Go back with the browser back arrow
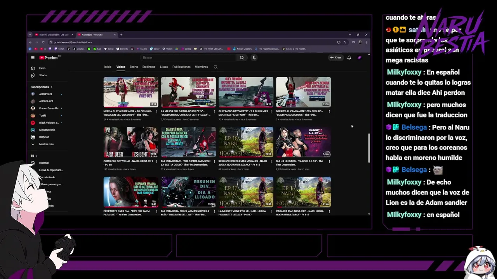The height and width of the screenshot is (279, 497). (x=31, y=42)
